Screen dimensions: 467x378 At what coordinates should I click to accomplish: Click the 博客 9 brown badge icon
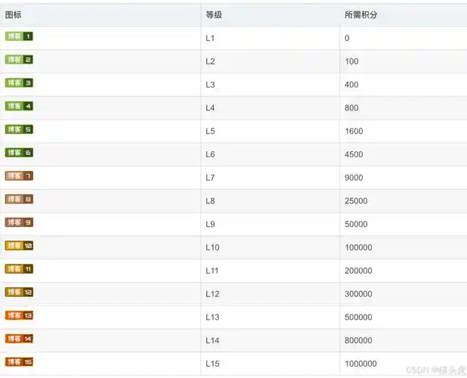(x=19, y=223)
